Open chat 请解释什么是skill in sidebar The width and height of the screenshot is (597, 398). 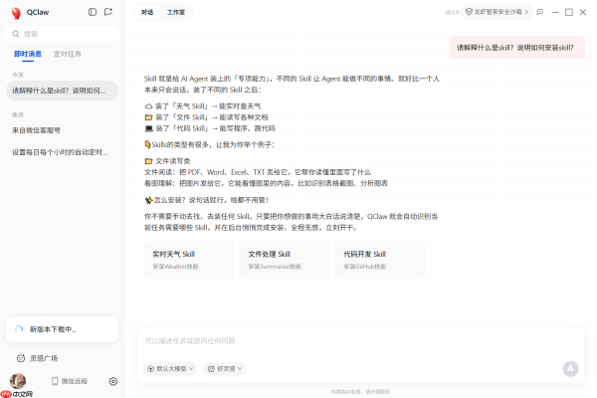pyautogui.click(x=62, y=91)
